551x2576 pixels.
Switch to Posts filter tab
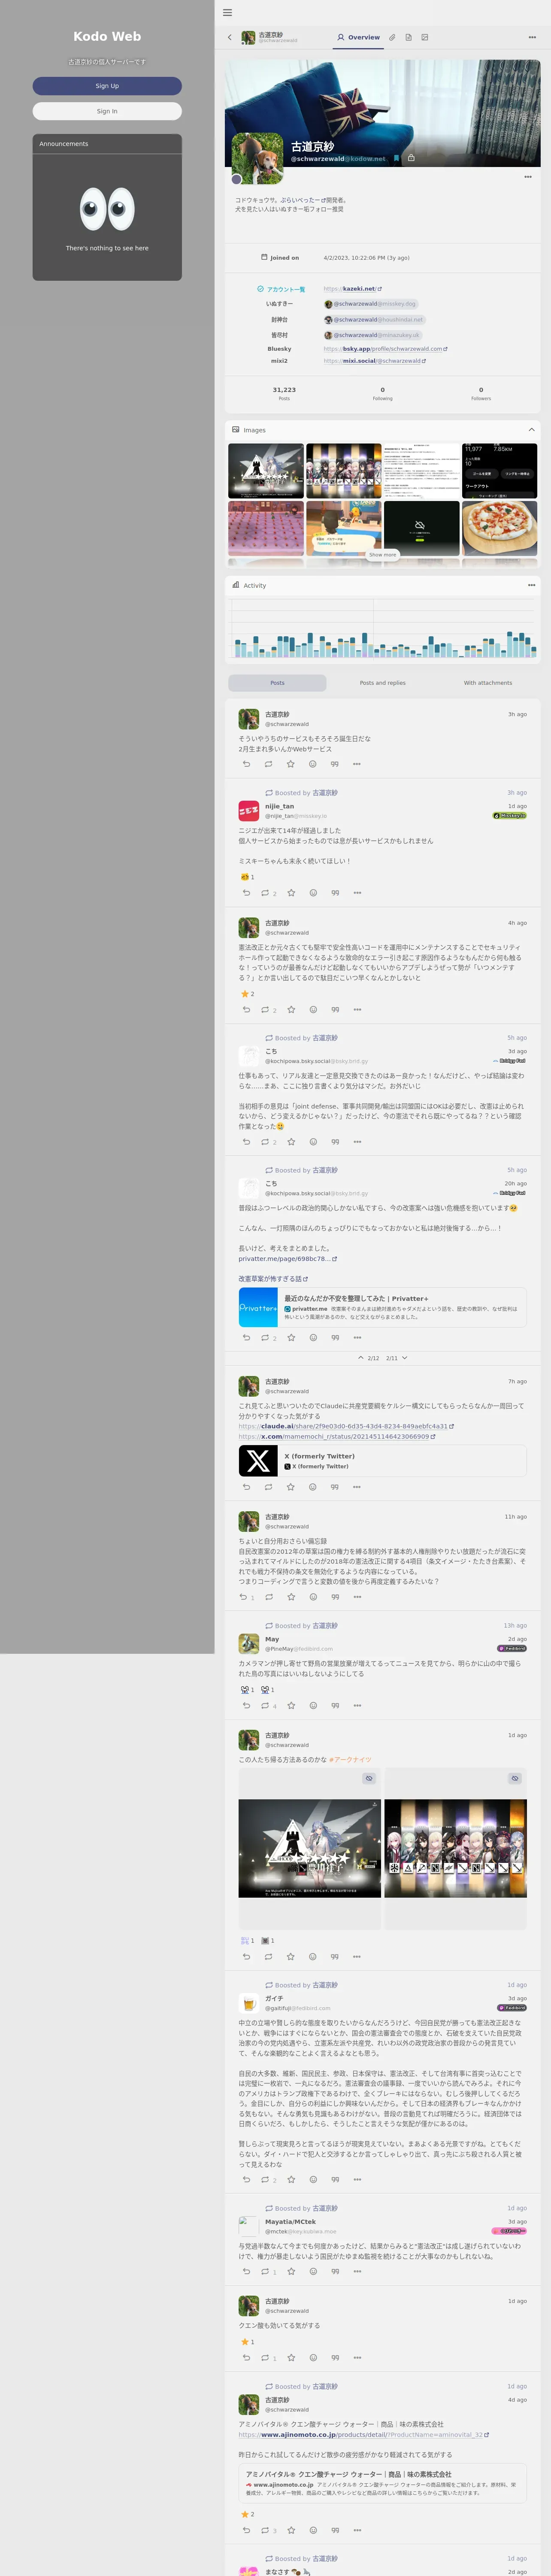277,683
